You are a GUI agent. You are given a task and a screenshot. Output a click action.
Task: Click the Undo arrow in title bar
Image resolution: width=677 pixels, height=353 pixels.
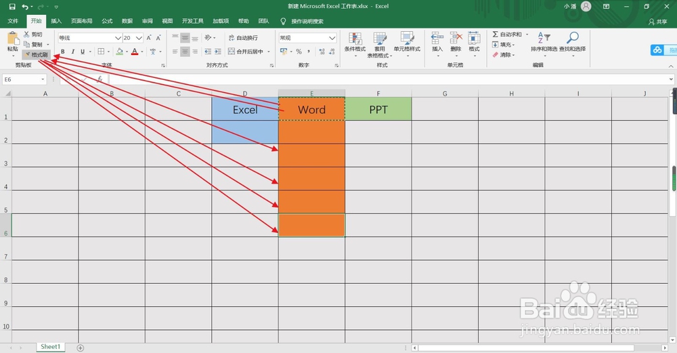[25, 7]
